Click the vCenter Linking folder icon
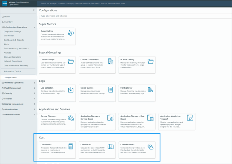The width and height of the screenshot is (232, 164). 150,61
